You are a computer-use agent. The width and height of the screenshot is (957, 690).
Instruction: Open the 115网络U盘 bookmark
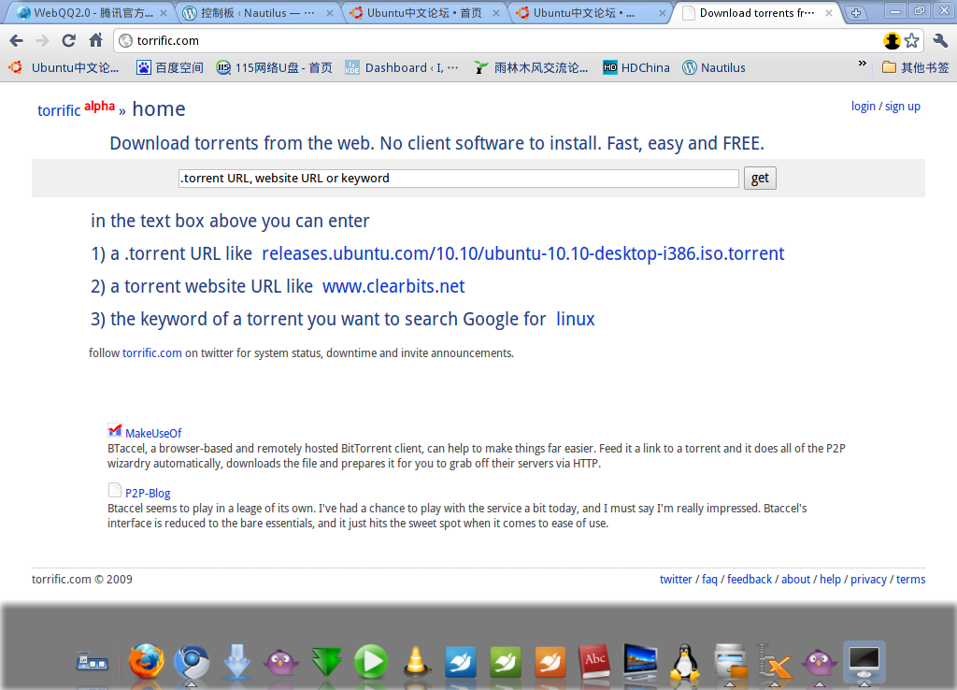275,67
